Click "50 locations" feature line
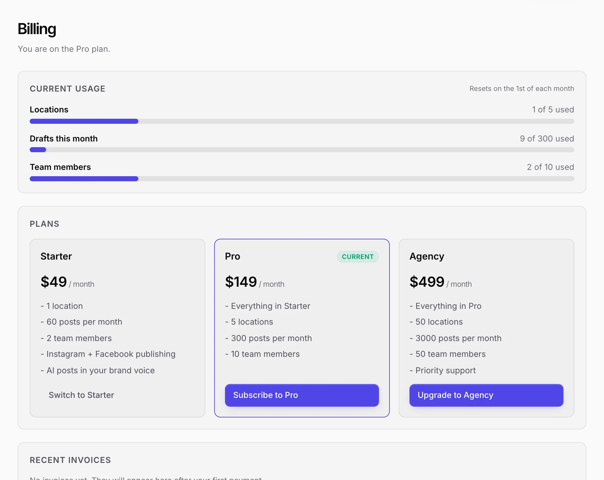This screenshot has height=480, width=604. pos(436,322)
